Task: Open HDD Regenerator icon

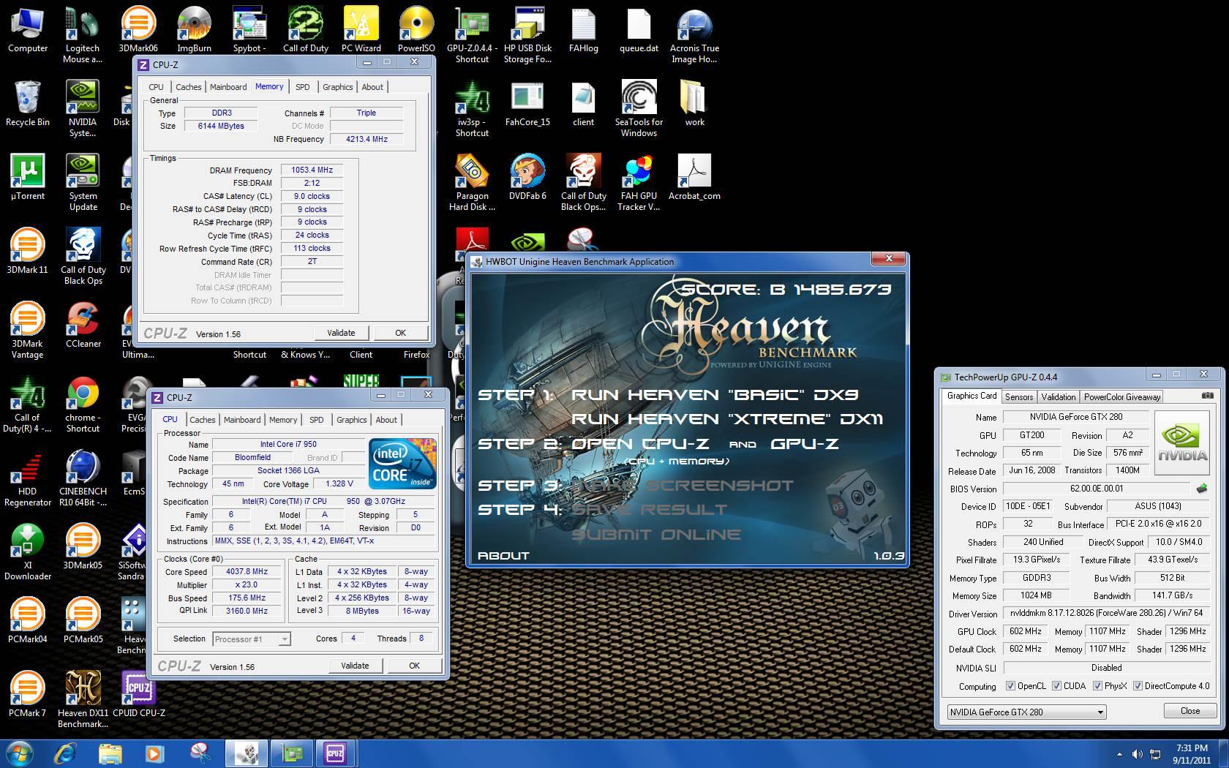Action: coord(28,479)
